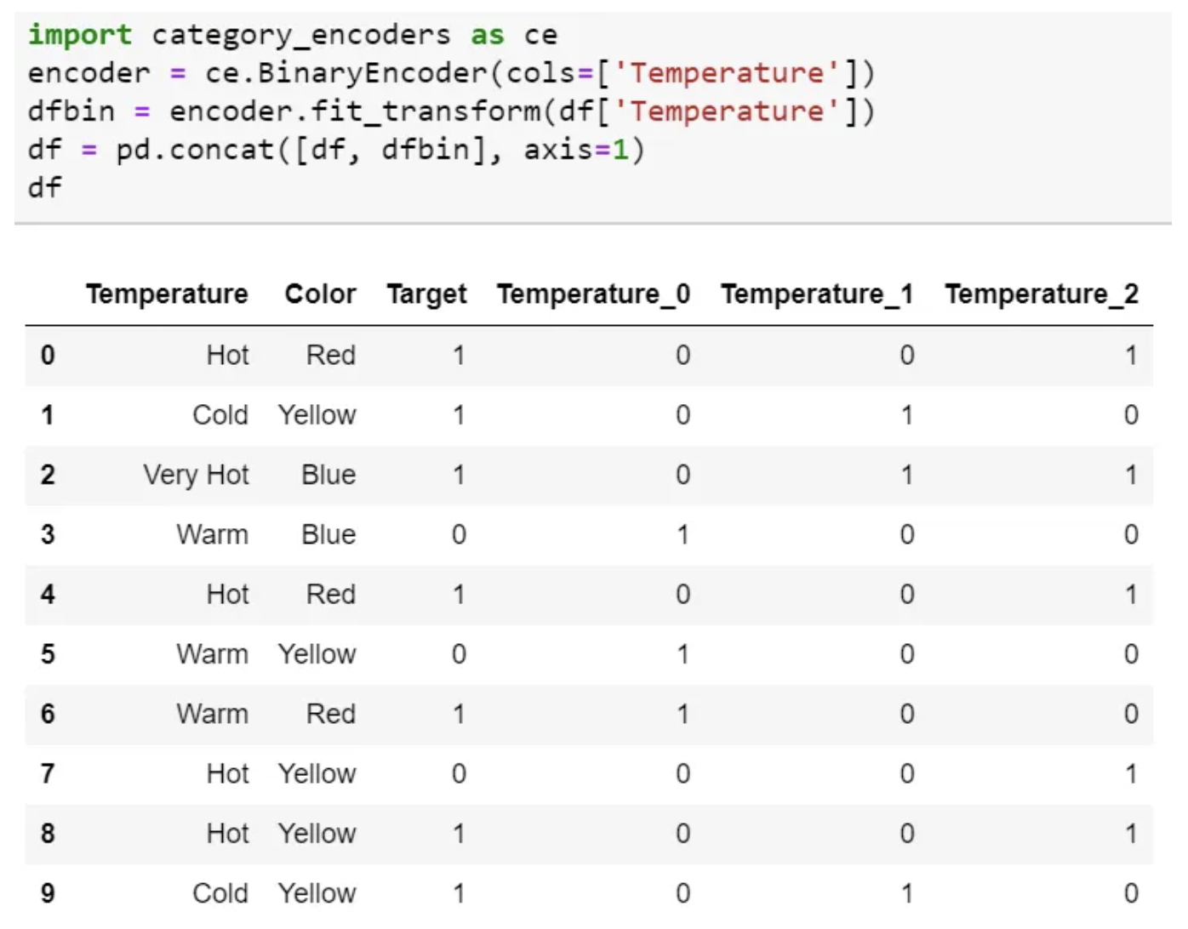Click row index 5 label

tap(48, 654)
